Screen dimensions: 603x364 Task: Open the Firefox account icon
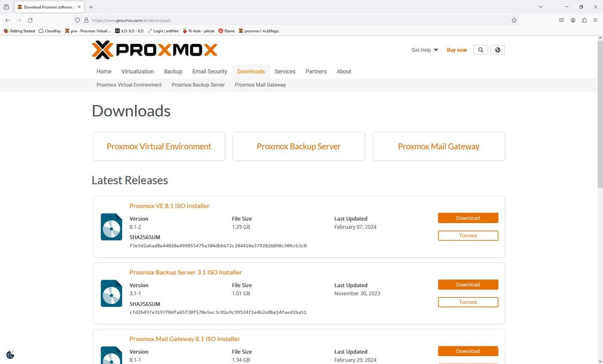573,20
